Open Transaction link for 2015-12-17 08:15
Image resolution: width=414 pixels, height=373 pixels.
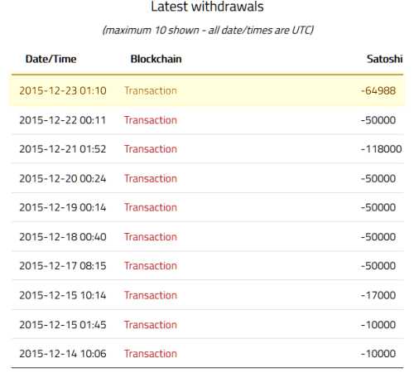[x=151, y=265]
